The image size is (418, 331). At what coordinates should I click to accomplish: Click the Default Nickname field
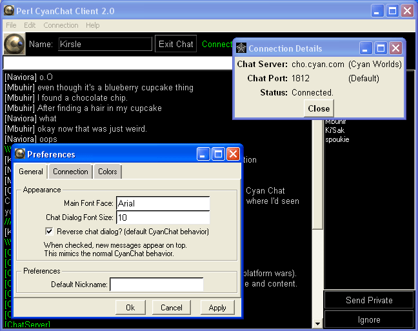(157, 285)
